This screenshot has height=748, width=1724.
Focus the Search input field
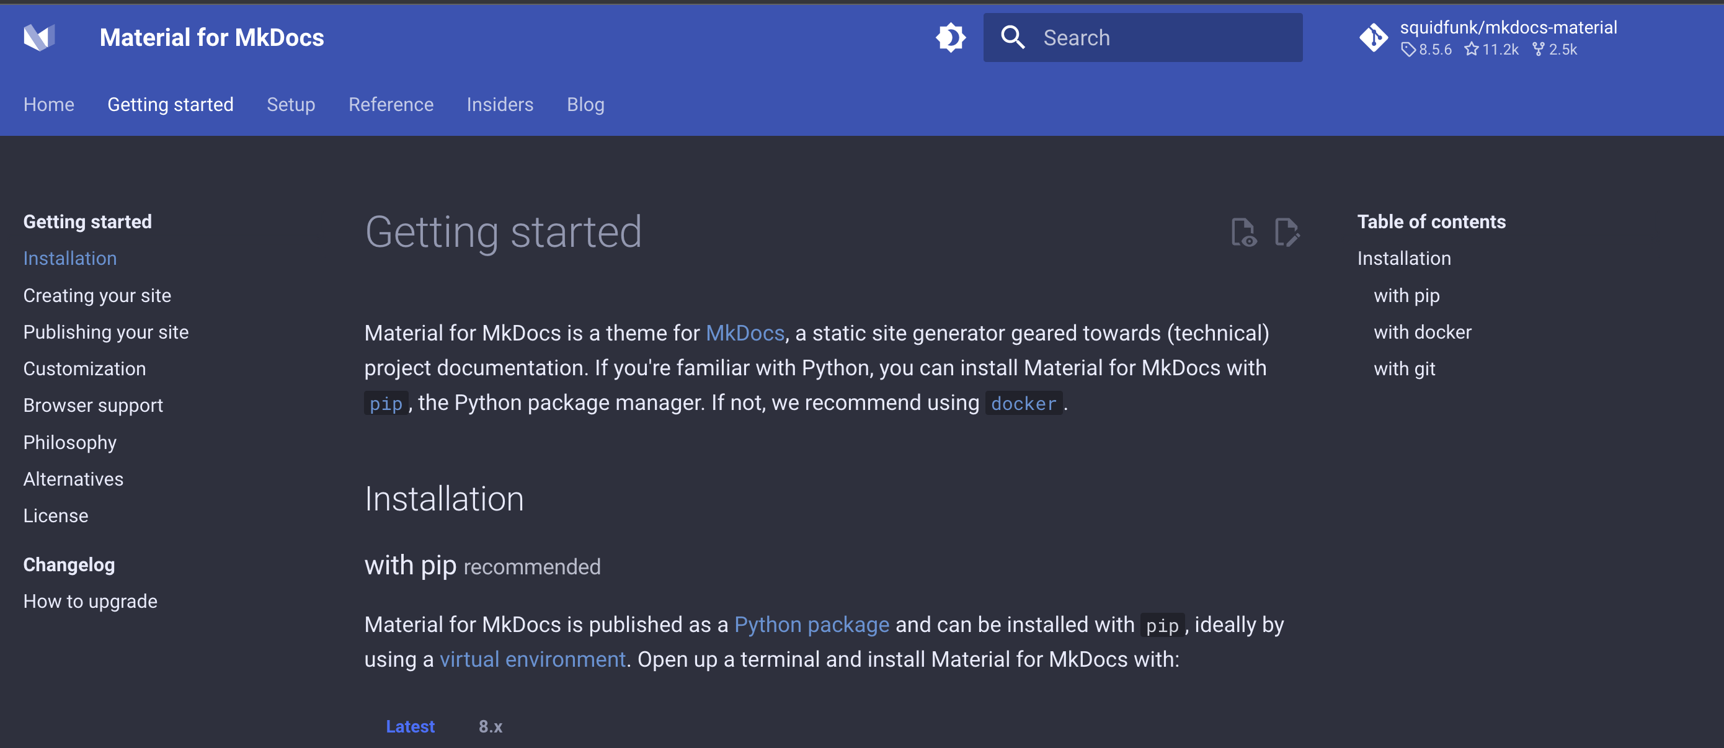pos(1142,37)
